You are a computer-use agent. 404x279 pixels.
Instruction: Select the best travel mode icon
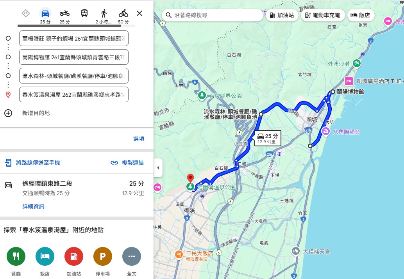(26, 13)
